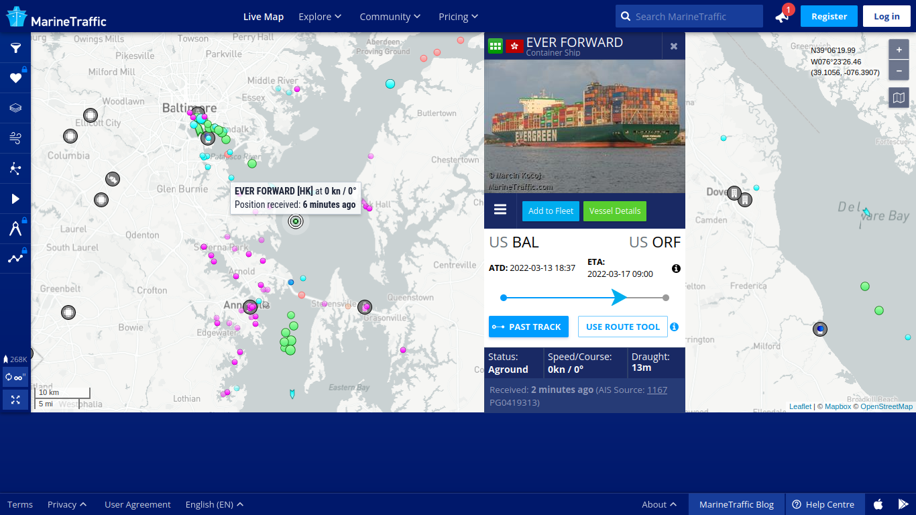Open AIS Source 1167 link
The image size is (916, 515).
(657, 390)
